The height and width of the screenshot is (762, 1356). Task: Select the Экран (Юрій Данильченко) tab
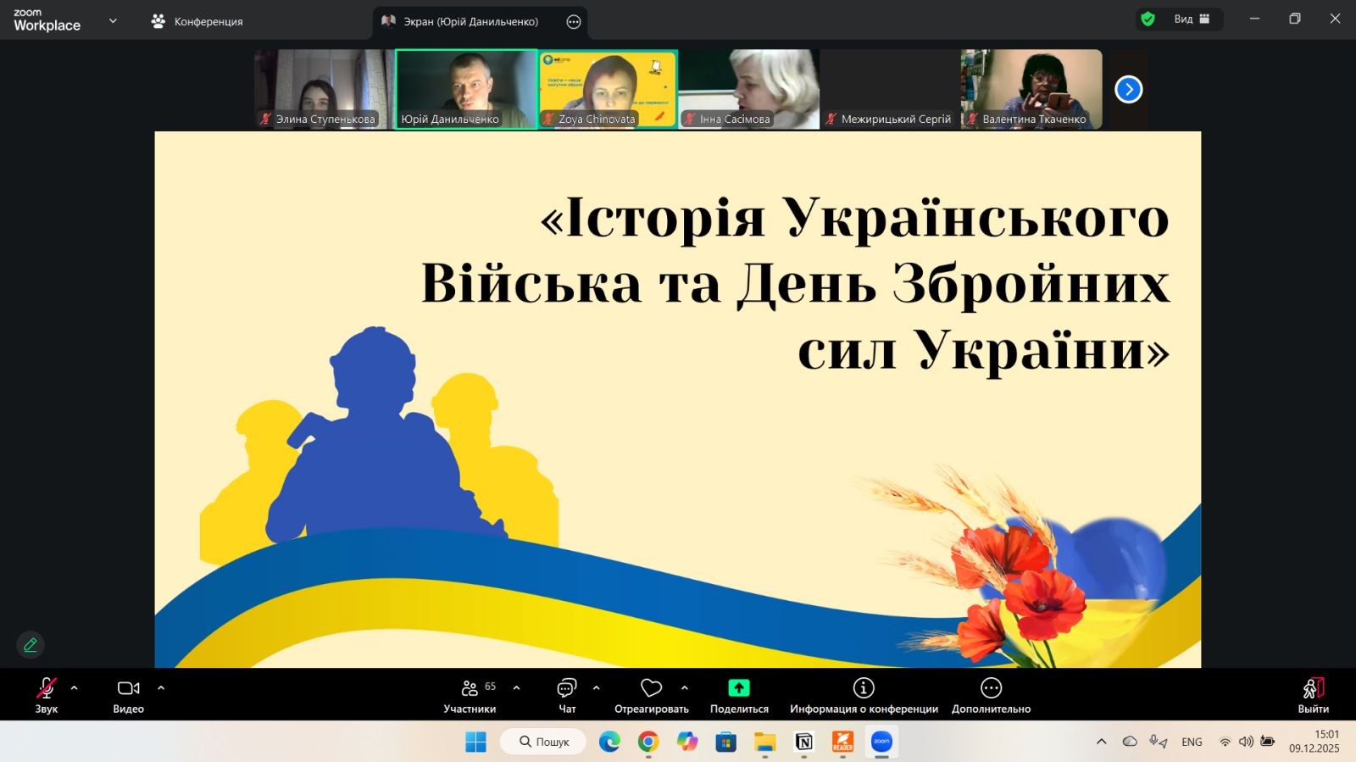470,21
